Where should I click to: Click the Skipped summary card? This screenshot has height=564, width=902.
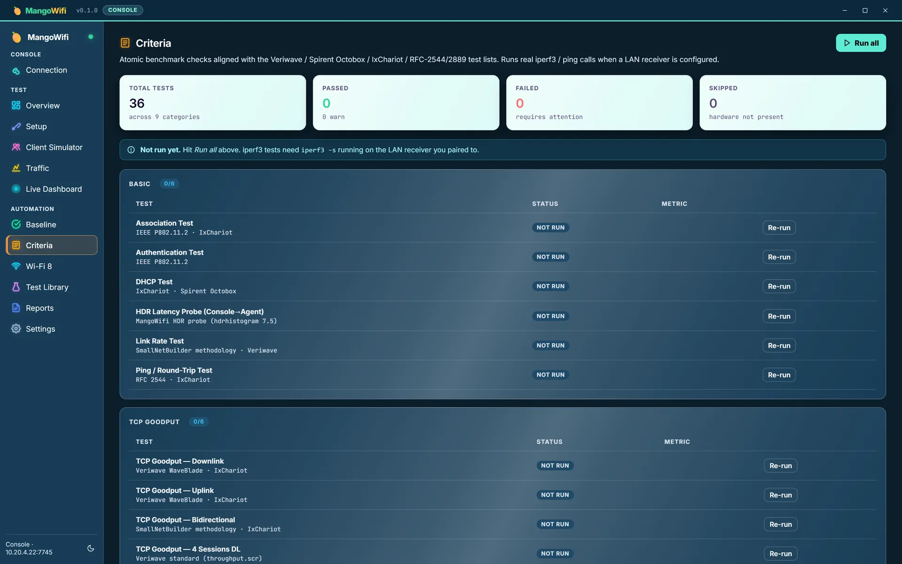[x=793, y=102]
